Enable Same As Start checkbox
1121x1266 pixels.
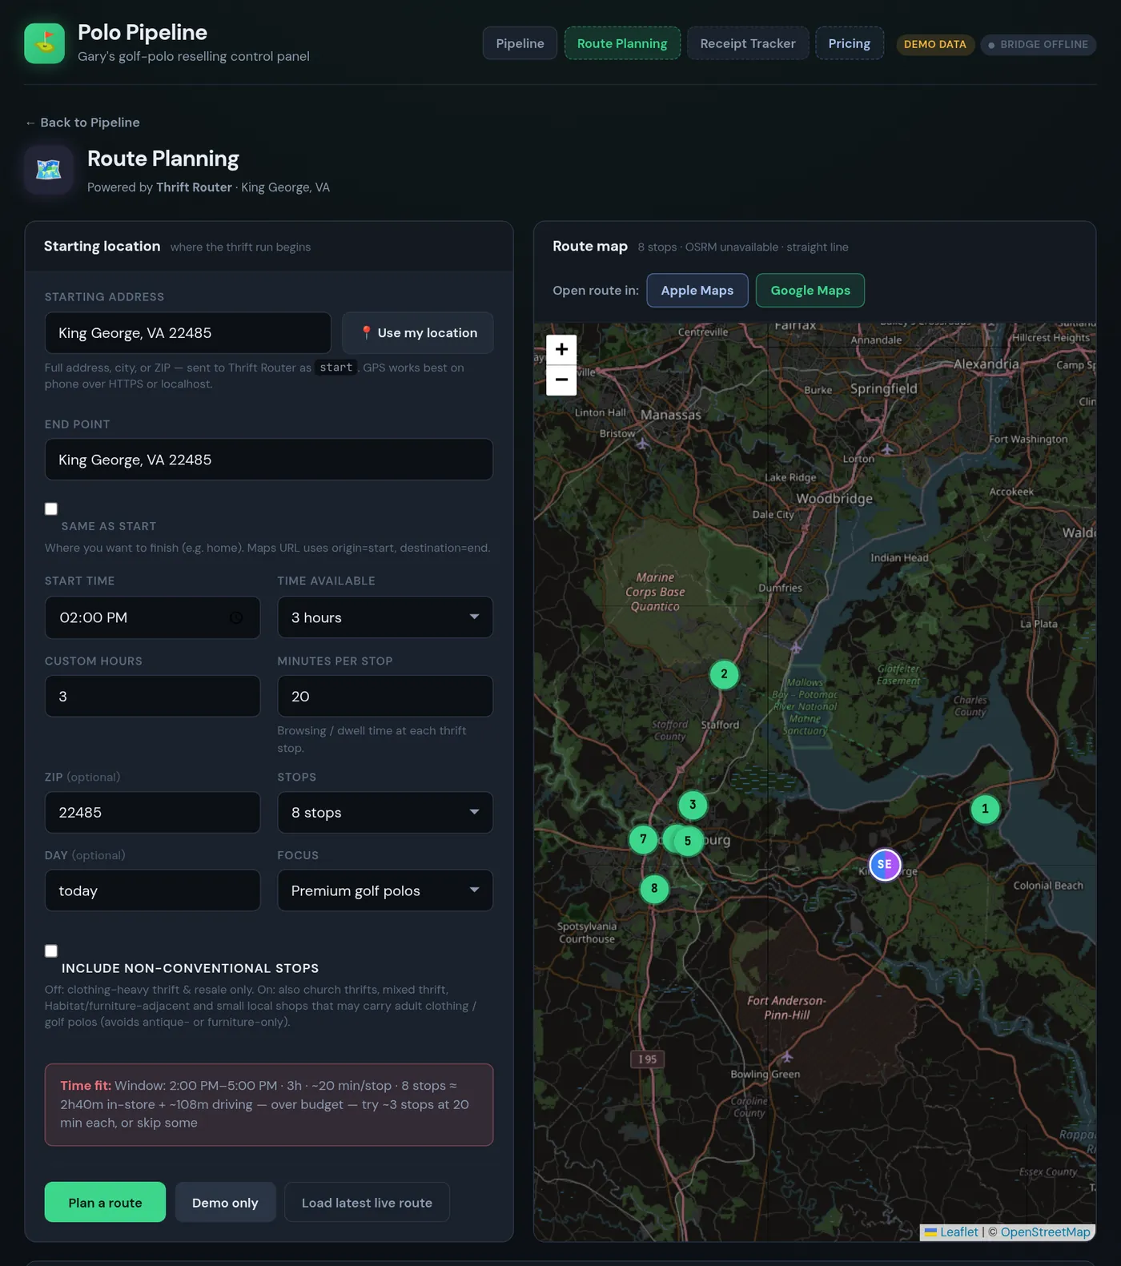[x=51, y=509]
